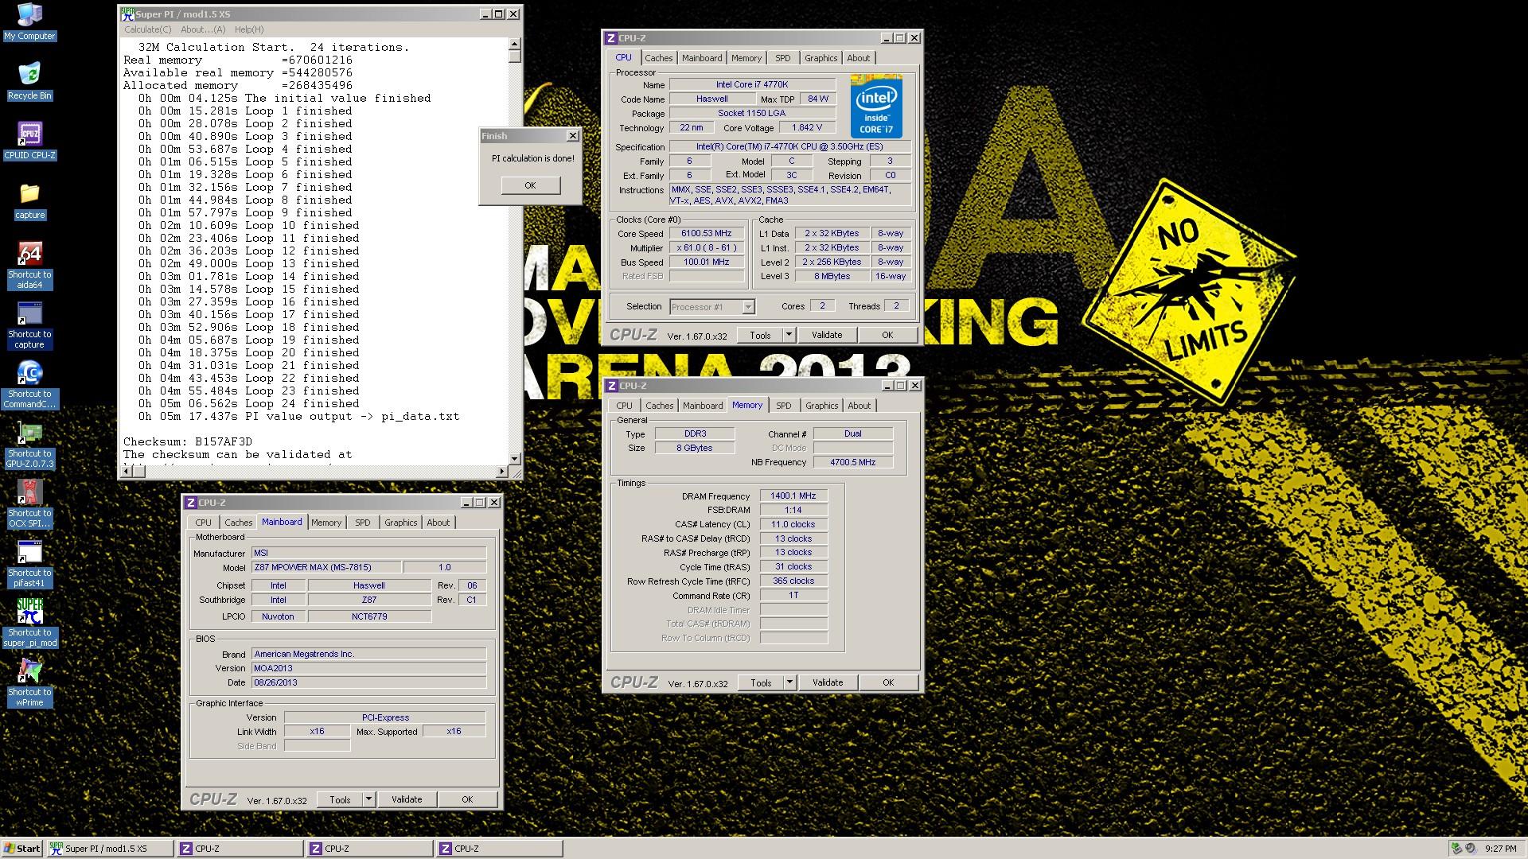Click CPU-Z Memory window title icon

[611, 385]
